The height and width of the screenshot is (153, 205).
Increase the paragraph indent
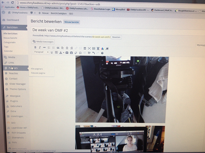pyautogui.click(x=89, y=53)
